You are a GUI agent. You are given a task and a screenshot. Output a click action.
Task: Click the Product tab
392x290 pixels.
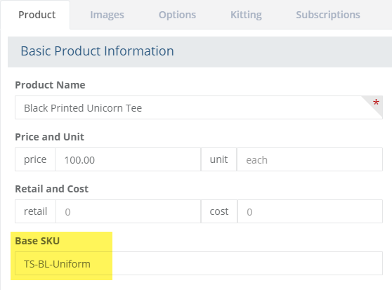[x=37, y=15]
